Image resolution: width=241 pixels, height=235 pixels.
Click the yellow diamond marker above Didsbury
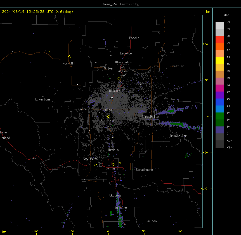pyautogui.click(x=109, y=116)
